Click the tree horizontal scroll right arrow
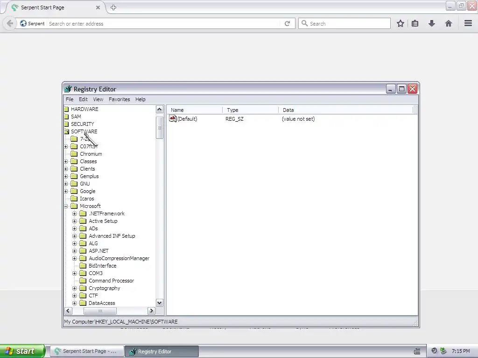 pyautogui.click(x=151, y=311)
